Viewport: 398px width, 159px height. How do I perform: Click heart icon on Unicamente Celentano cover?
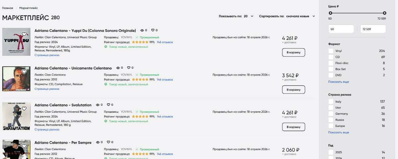[x=24, y=71]
